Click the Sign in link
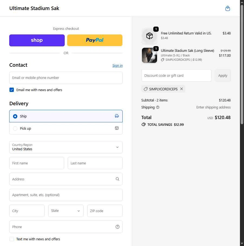The height and width of the screenshot is (246, 244). (x=118, y=65)
